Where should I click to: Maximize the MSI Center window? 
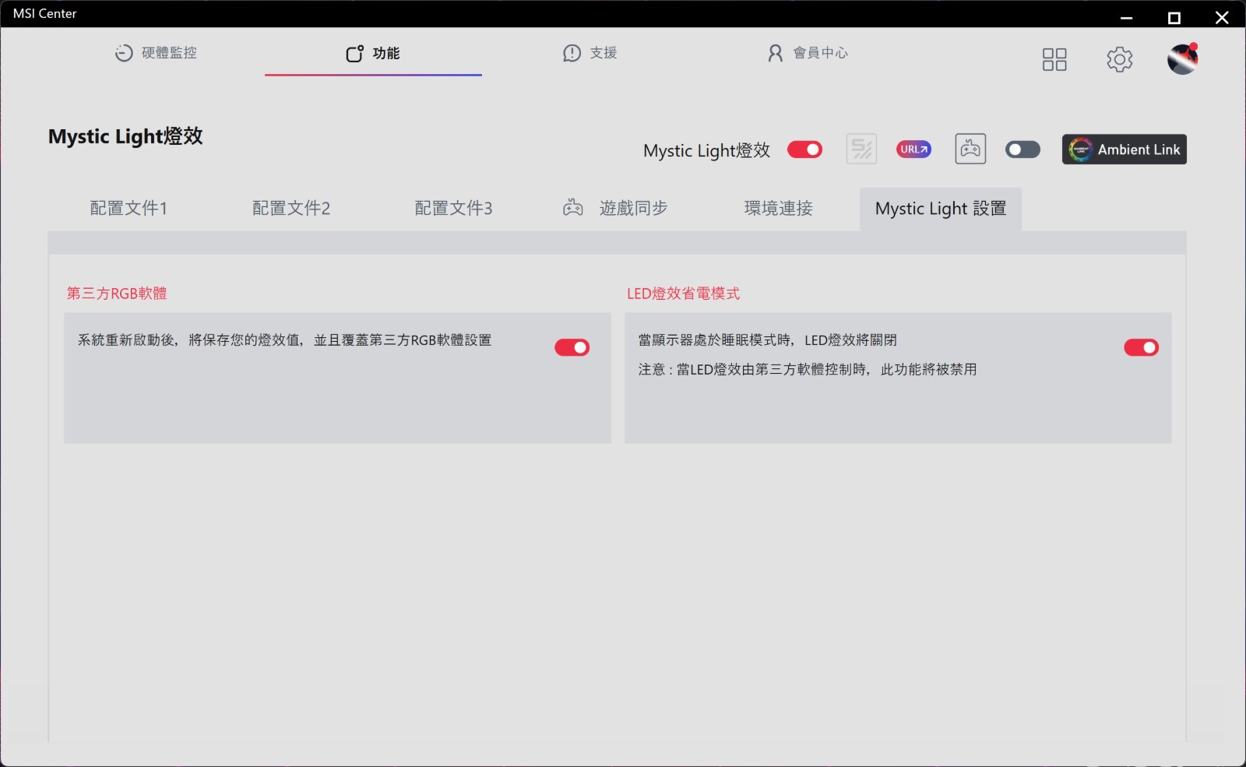1174,18
